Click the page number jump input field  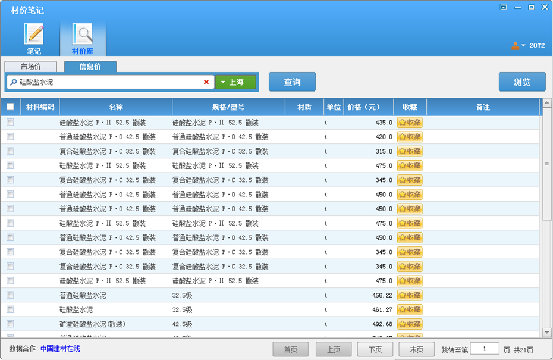[484, 349]
